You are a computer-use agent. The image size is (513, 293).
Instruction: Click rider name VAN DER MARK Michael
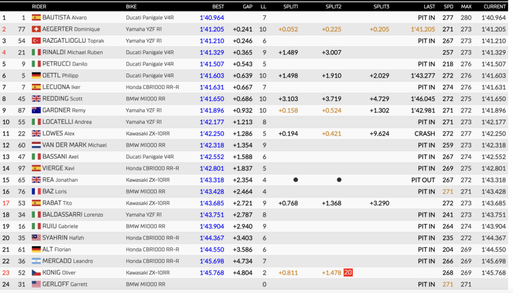(x=75, y=145)
